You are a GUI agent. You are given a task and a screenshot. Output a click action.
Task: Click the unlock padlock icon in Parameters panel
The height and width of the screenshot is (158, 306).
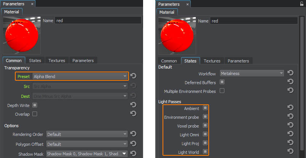[301, 4]
